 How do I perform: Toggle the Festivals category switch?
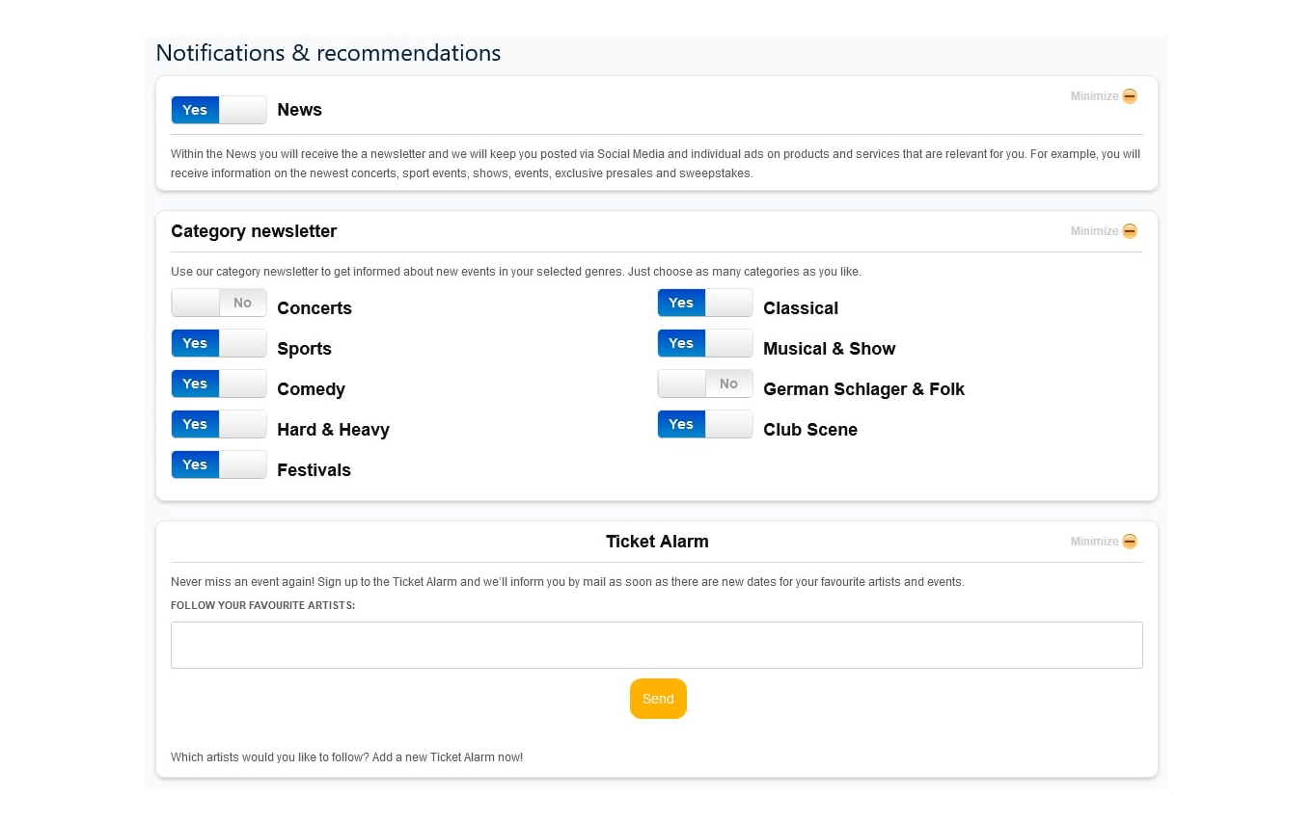(219, 464)
